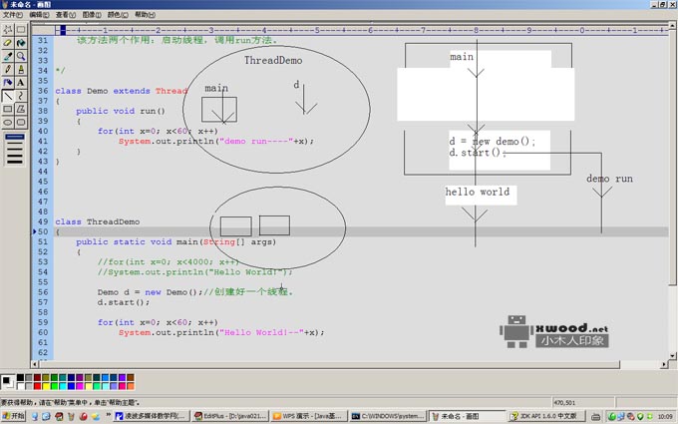This screenshot has width=678, height=424.
Task: Expand hidden Quick Launch icons chevron
Action: point(108,415)
